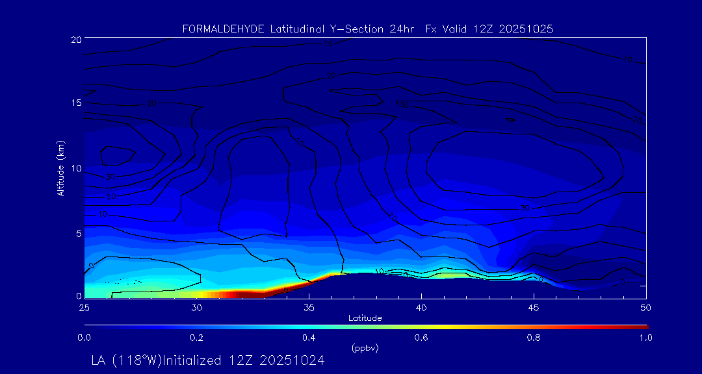Click the latitude axis tick label 40
The height and width of the screenshot is (374, 702).
421,308
